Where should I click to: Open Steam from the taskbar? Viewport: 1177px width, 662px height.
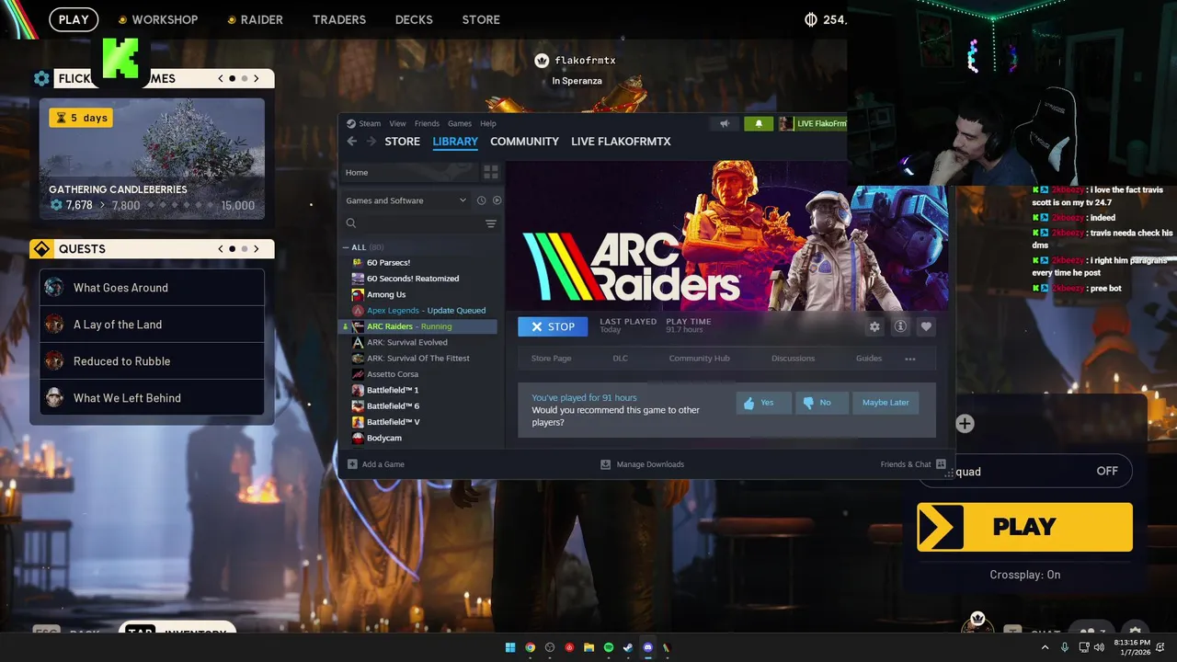[x=628, y=647]
